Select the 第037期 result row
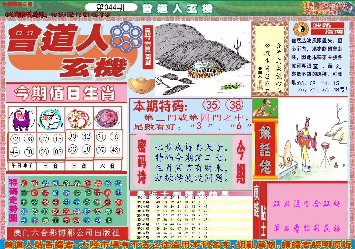Screen dimensions: 355x249 click(191, 211)
